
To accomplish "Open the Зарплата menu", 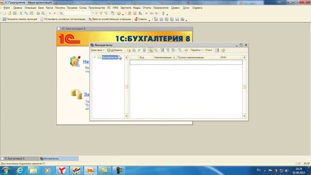I will tap(125, 8).
